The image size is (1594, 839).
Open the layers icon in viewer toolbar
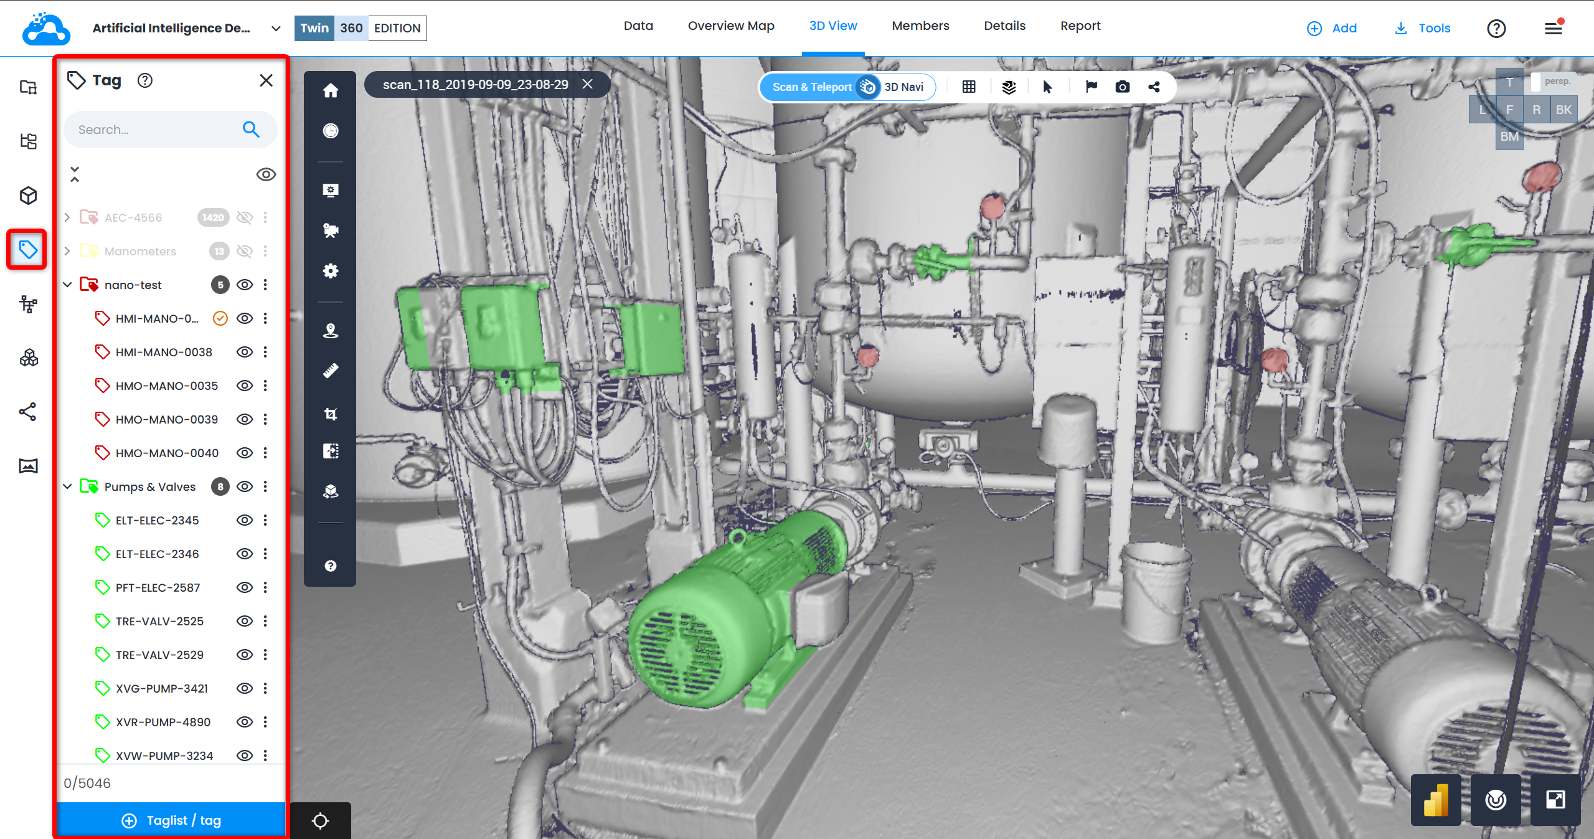tap(1009, 87)
